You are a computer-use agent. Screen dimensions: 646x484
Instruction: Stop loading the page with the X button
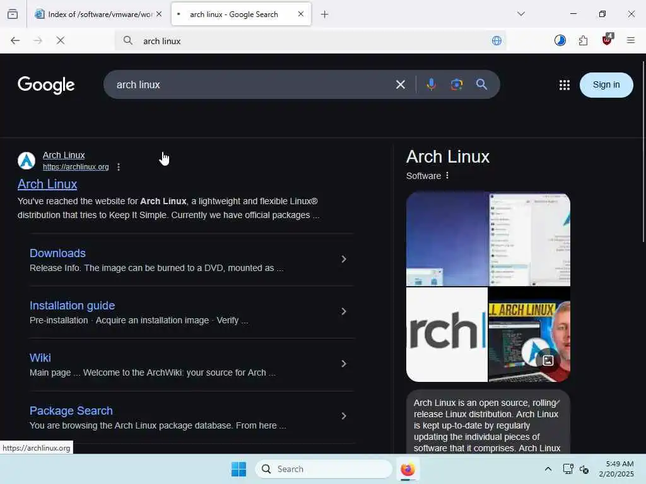click(x=60, y=40)
